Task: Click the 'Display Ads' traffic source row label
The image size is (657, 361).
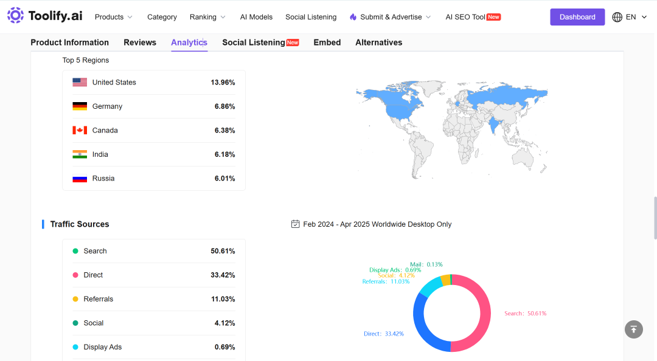Action: click(103, 347)
